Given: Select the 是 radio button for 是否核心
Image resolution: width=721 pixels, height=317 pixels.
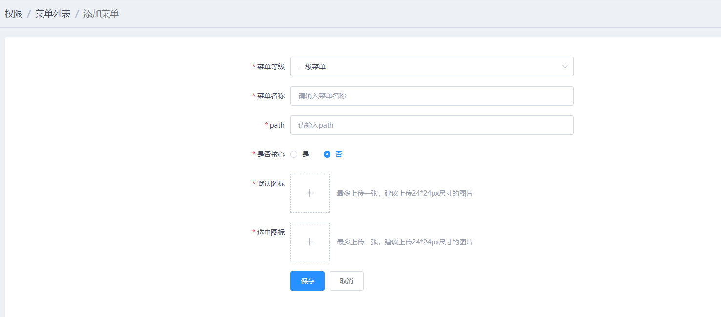Looking at the screenshot, I should click(294, 154).
